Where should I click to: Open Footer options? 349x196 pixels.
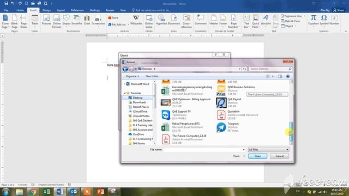pos(223,21)
